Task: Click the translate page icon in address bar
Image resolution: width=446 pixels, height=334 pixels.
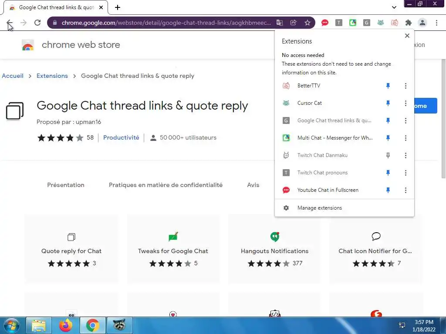Action: 280,23
